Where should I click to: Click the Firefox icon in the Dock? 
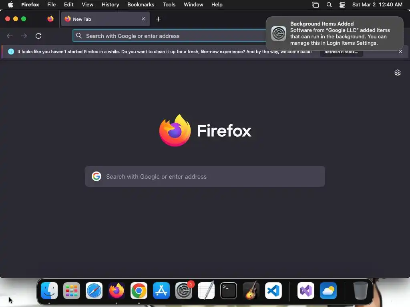(x=117, y=291)
